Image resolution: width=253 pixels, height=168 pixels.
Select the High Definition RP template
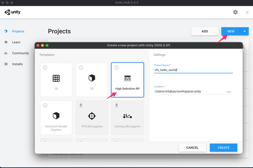pos(127,80)
